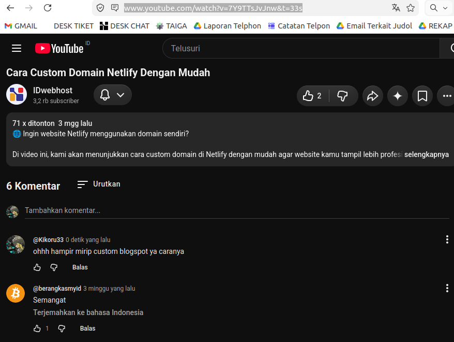Click Balas under @Kikoru33 comment
Viewport: 454px width, 342px height.
80,267
